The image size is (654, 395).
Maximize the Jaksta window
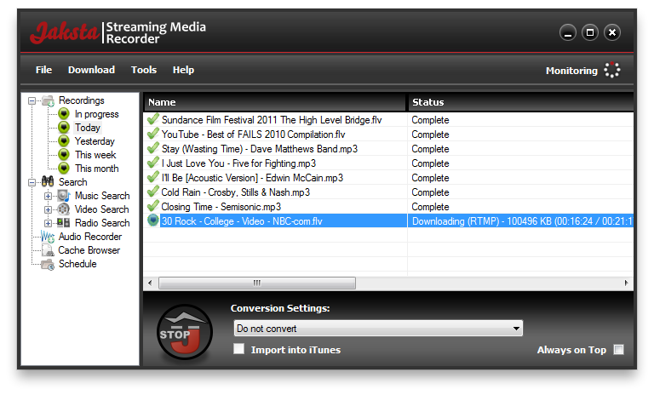[590, 32]
